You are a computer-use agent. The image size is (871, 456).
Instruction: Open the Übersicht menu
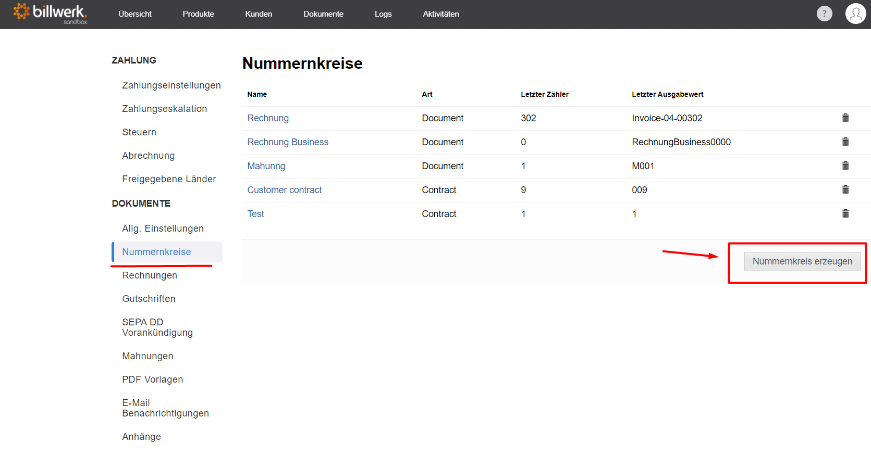pyautogui.click(x=135, y=14)
